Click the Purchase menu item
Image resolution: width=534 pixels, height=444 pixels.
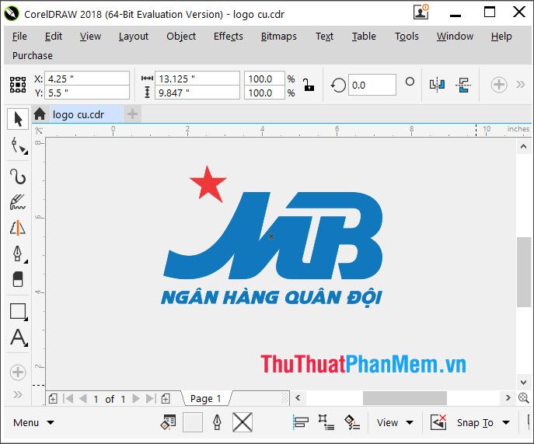33,55
